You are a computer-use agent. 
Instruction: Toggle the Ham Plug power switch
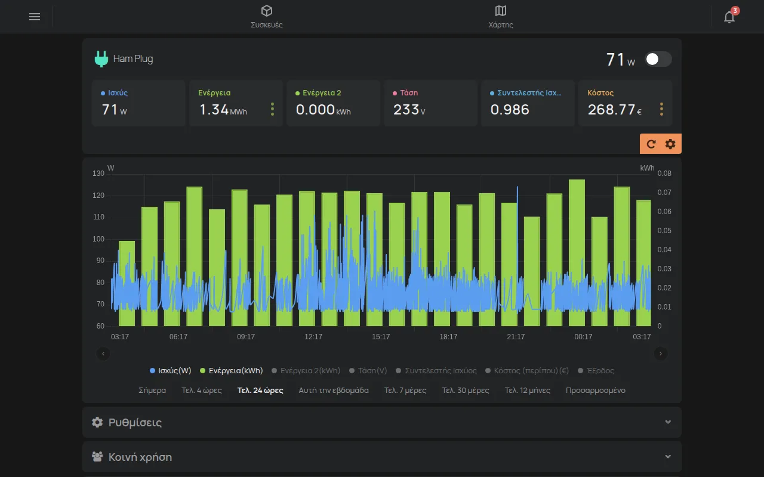coord(658,59)
